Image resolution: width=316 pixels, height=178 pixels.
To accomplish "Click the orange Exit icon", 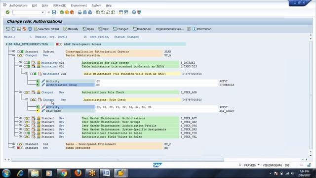I will [67, 12].
